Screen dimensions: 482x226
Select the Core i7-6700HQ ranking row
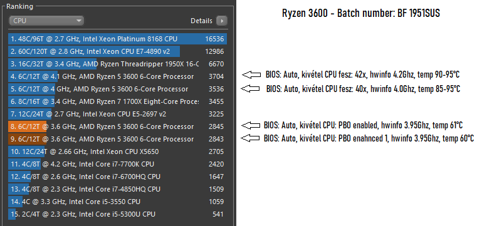[118, 177]
